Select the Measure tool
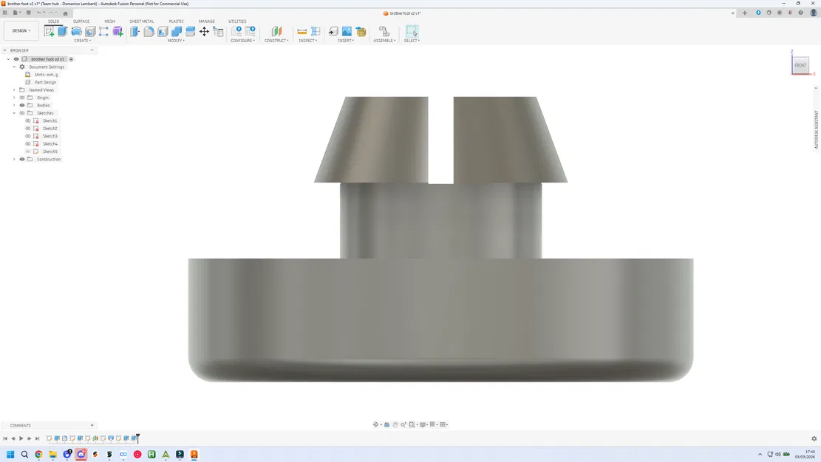 click(302, 32)
